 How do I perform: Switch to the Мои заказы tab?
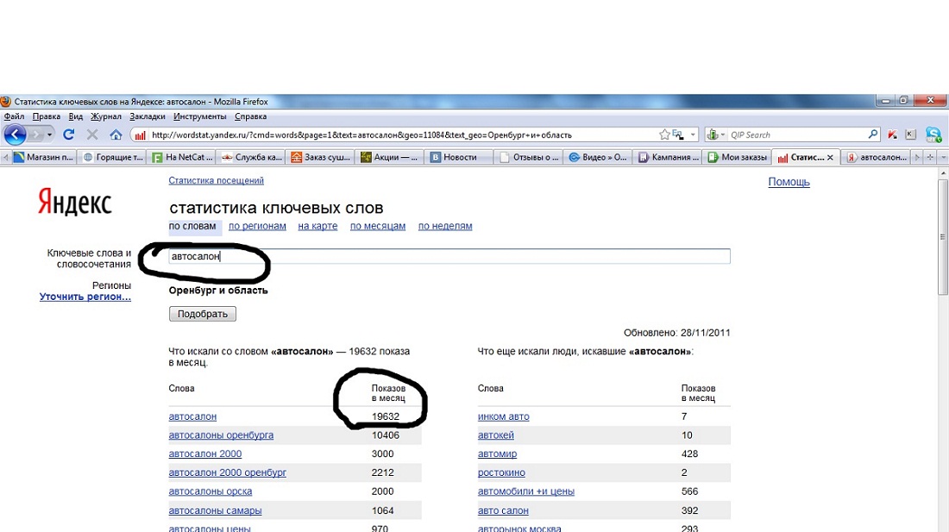(x=738, y=157)
